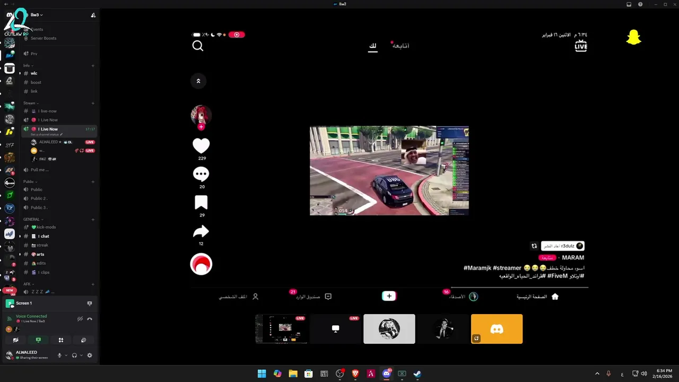This screenshot has height=382, width=679.
Task: Click the repost icon next to r3dulz
Action: 534,246
